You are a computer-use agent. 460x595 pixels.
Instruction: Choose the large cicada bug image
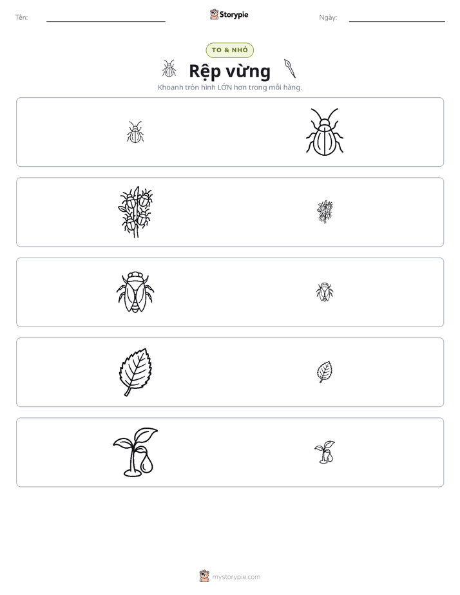135,292
